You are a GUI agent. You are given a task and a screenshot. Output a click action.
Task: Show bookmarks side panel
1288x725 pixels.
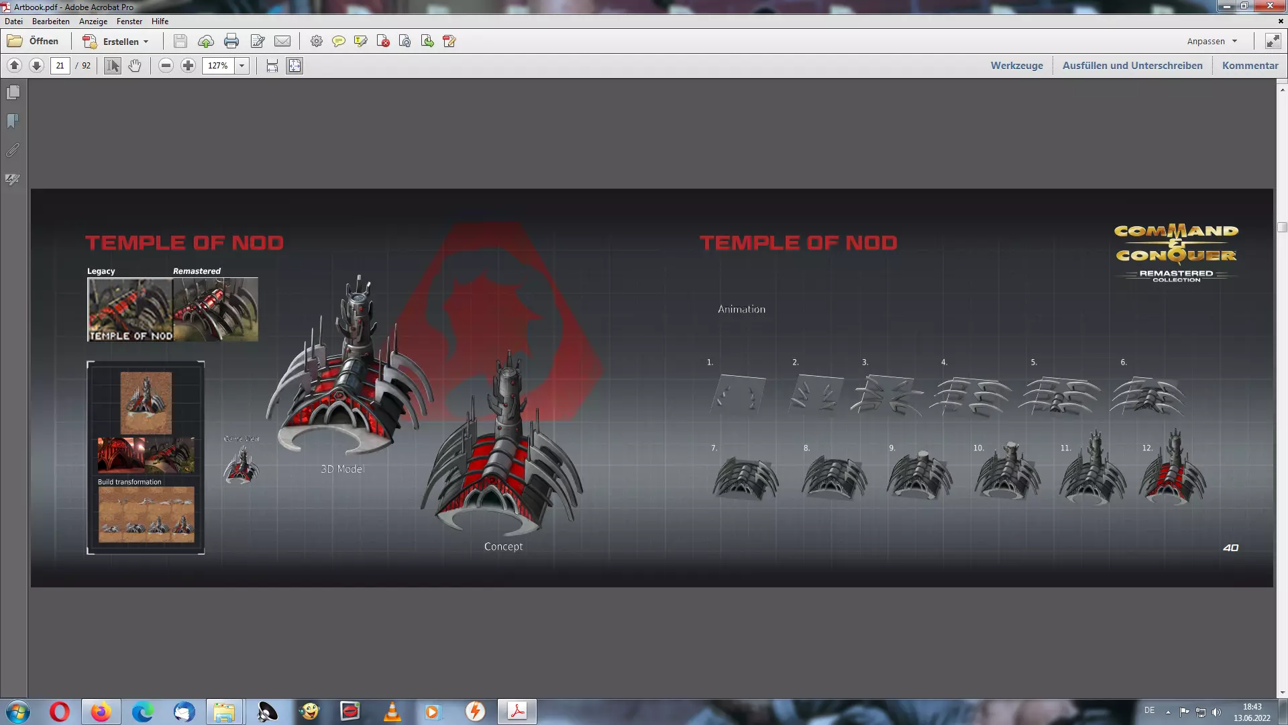[13, 122]
